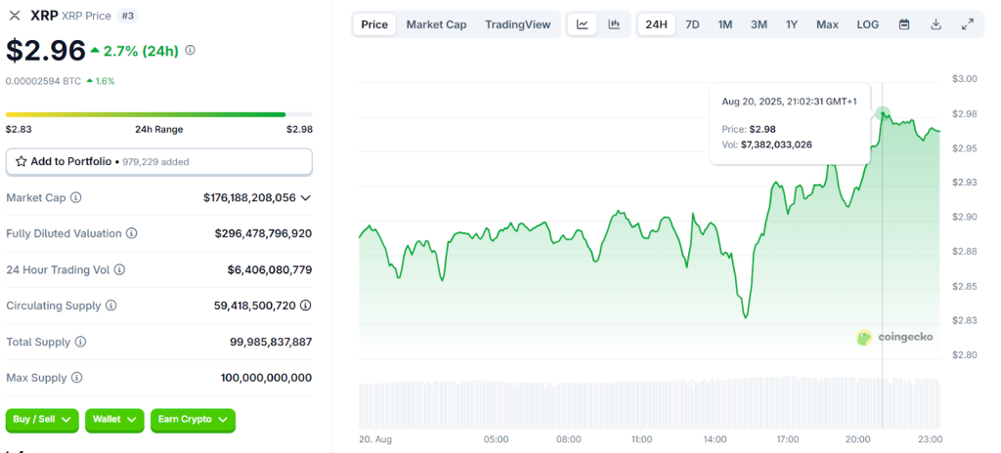Click the 24h Range progress bar
The width and height of the screenshot is (1001, 453).
159,115
